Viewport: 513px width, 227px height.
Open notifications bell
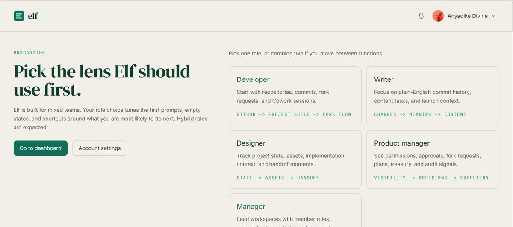[x=421, y=16]
